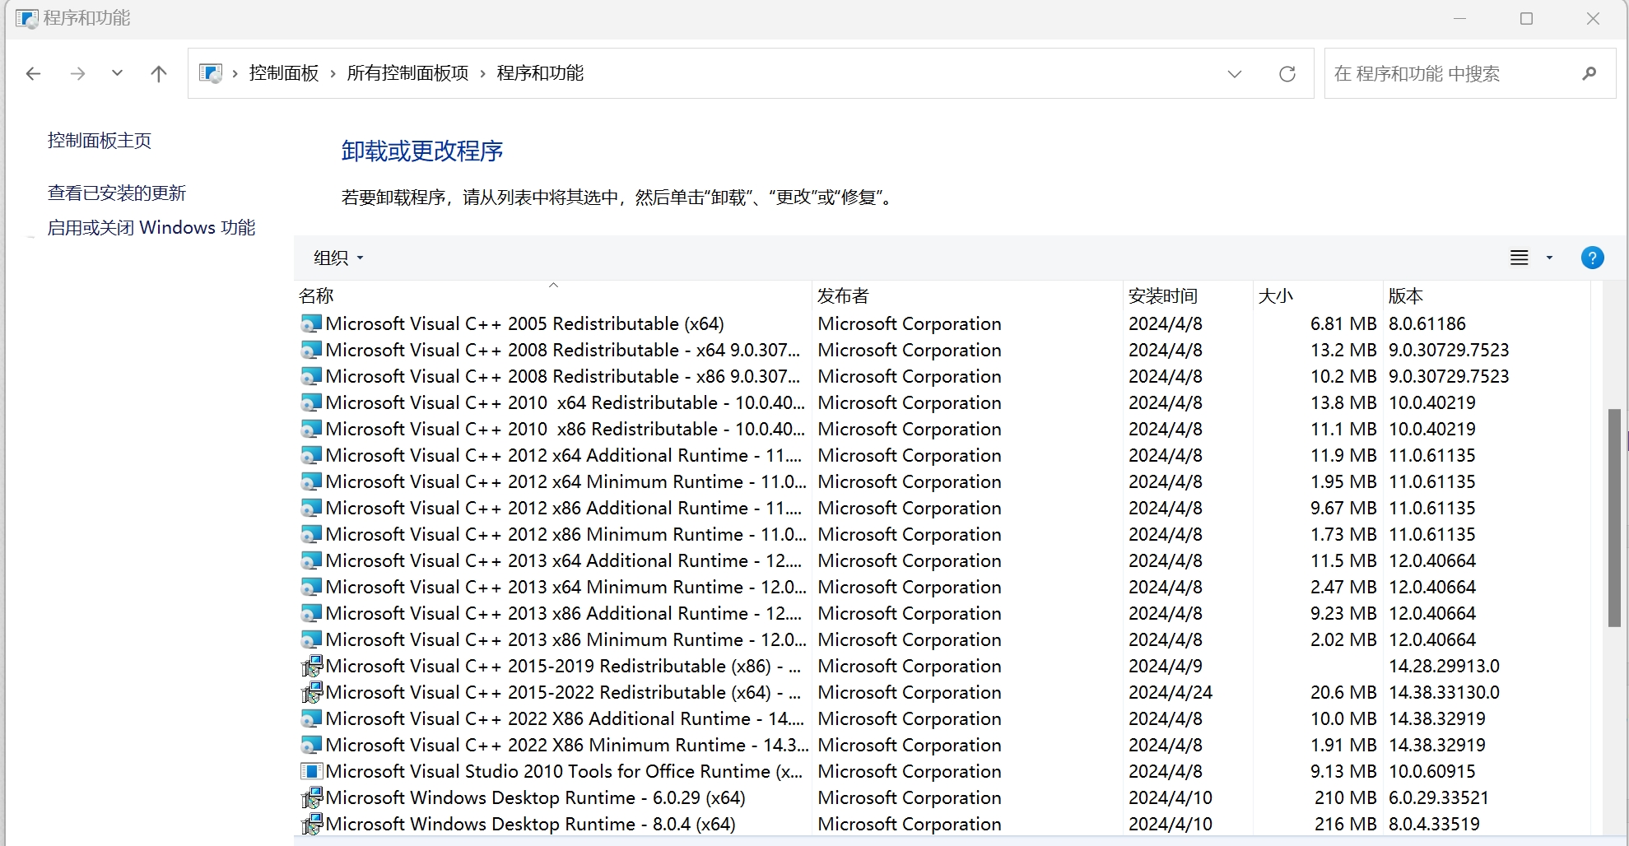Sort by the 名称 column header
Viewport: 1629px width, 846px height.
(552, 295)
